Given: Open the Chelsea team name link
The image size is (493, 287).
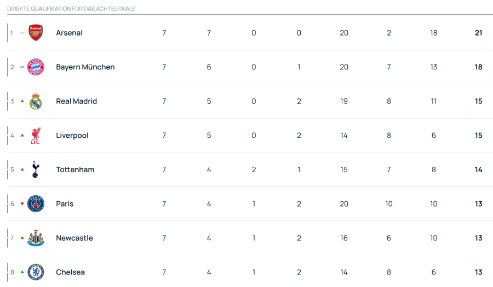Looking at the screenshot, I should pos(70,272).
